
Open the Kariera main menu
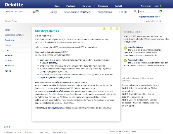[x=123, y=12]
